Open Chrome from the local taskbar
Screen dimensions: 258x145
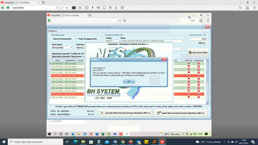pos(122,142)
